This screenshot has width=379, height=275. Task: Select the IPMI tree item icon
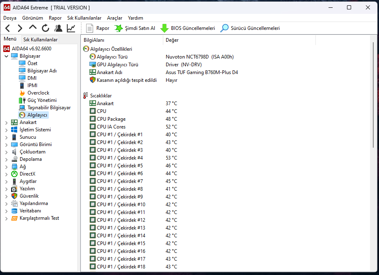pos(22,86)
